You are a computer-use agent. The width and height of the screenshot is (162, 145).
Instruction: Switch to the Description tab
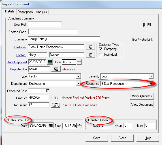25,12
